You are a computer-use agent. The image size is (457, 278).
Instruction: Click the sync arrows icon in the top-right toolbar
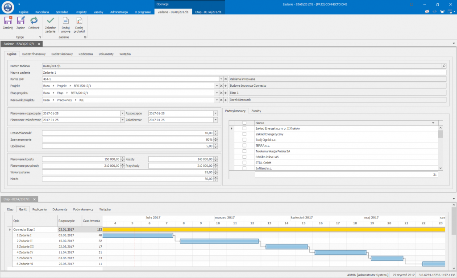click(435, 11)
